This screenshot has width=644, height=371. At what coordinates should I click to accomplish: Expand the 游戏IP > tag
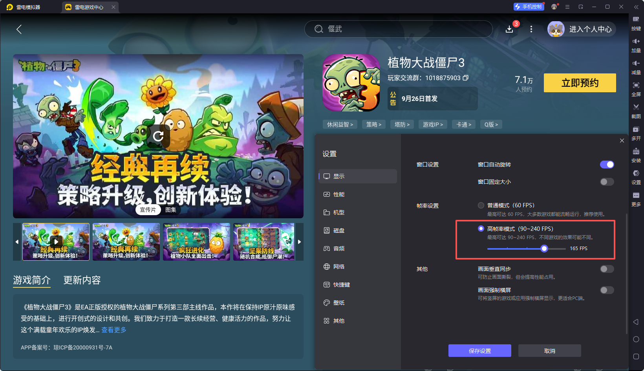433,124
